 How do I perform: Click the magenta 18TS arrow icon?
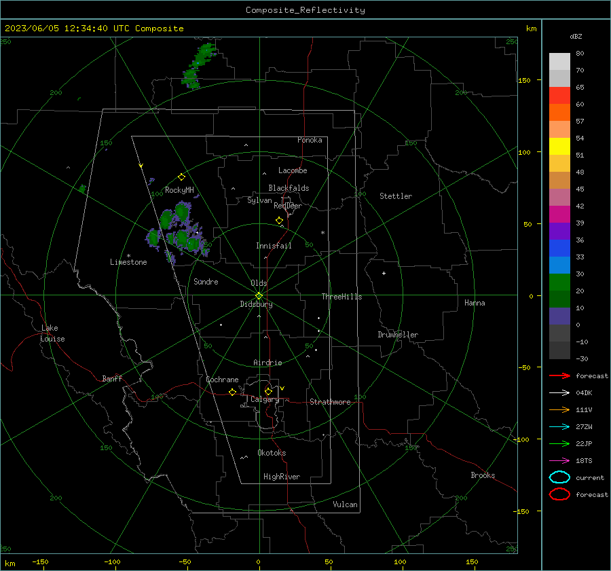coord(559,461)
